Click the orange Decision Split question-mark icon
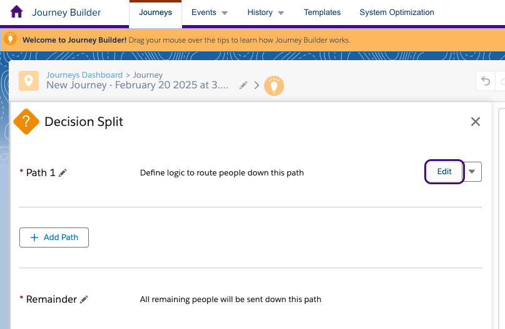The image size is (505, 329). (26, 122)
